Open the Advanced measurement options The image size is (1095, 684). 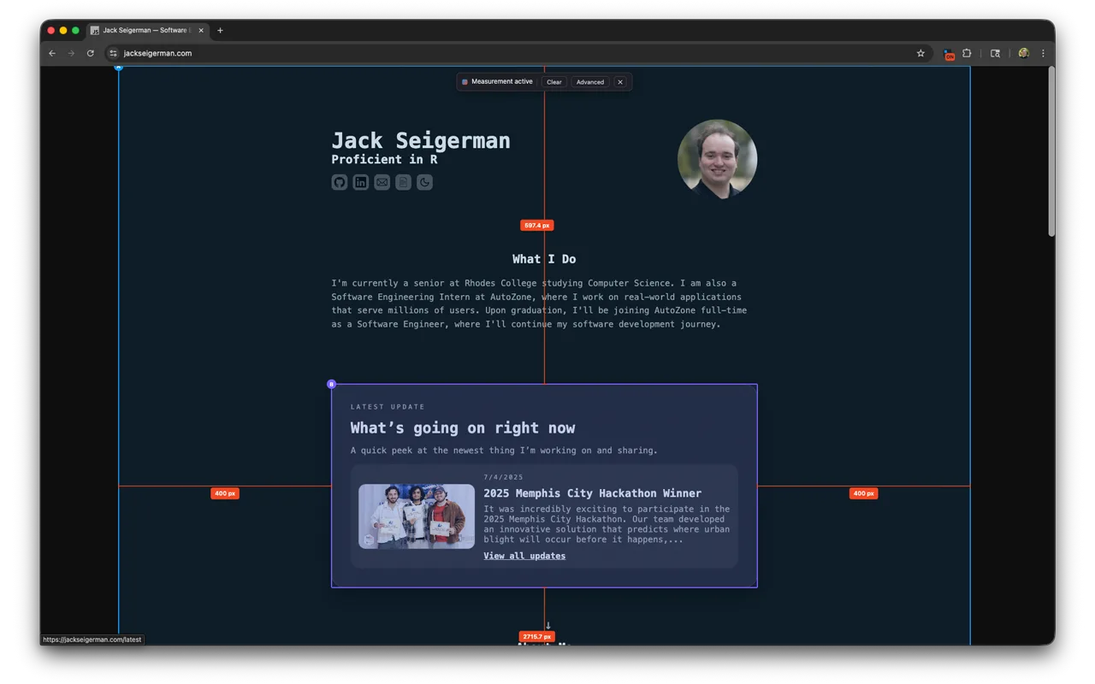[x=590, y=82]
